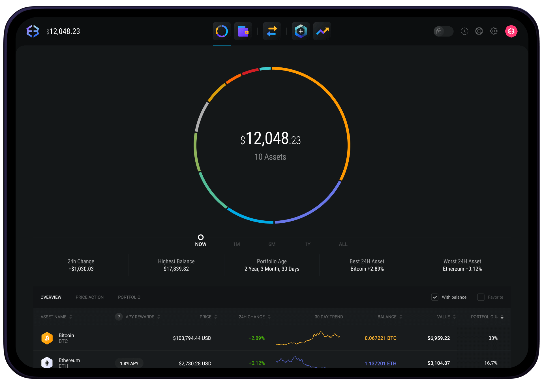
Task: Open the Portfolio donut chart view
Action: pyautogui.click(x=222, y=31)
